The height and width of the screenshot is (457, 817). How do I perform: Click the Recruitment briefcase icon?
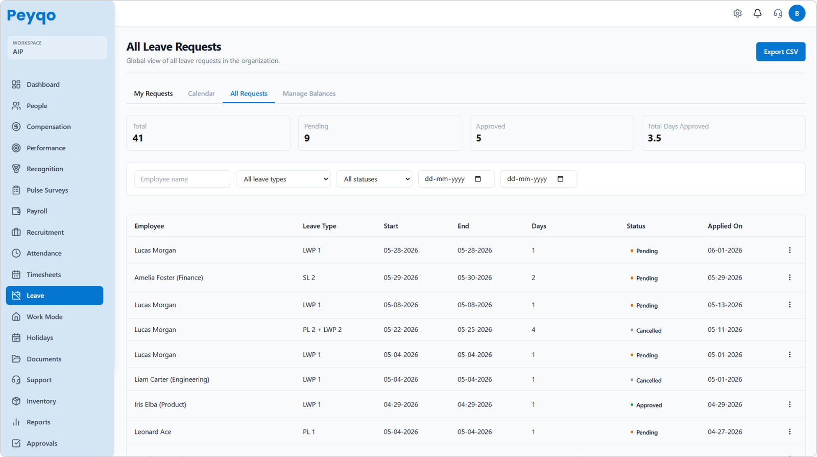tap(16, 232)
